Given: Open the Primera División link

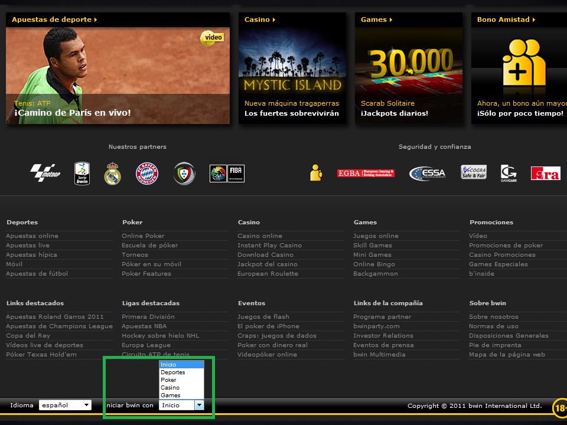Looking at the screenshot, I should point(148,316).
